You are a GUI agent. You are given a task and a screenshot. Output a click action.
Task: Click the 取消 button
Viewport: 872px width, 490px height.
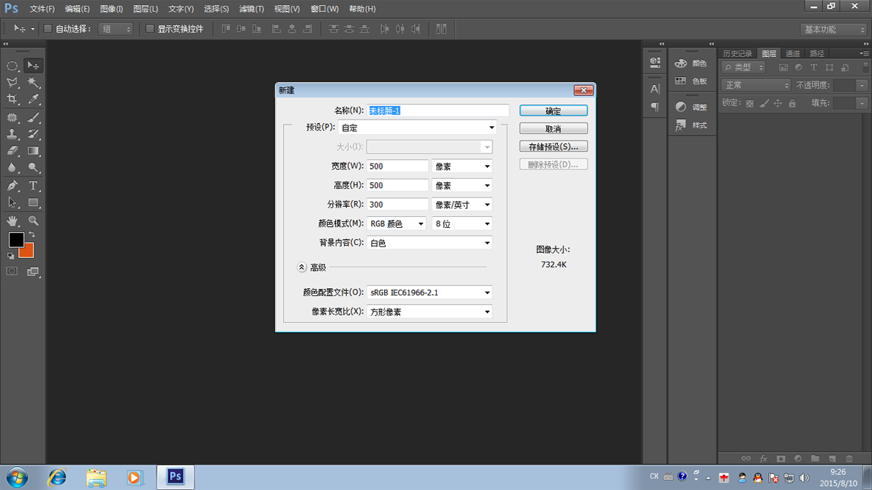[x=553, y=129]
